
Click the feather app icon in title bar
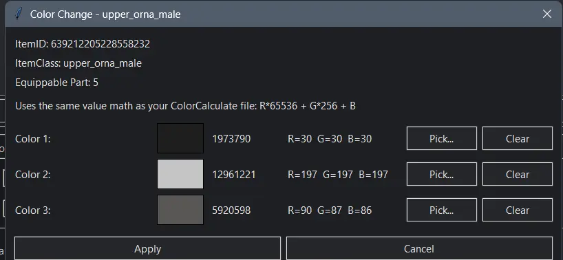[19, 14]
